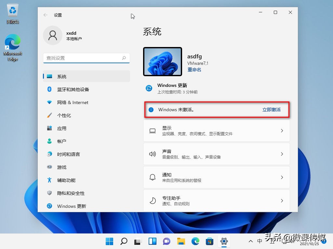Viewport: 333px width, 249px height.
Task: Open Windows 更新 status entry
Action: [x=172, y=88]
